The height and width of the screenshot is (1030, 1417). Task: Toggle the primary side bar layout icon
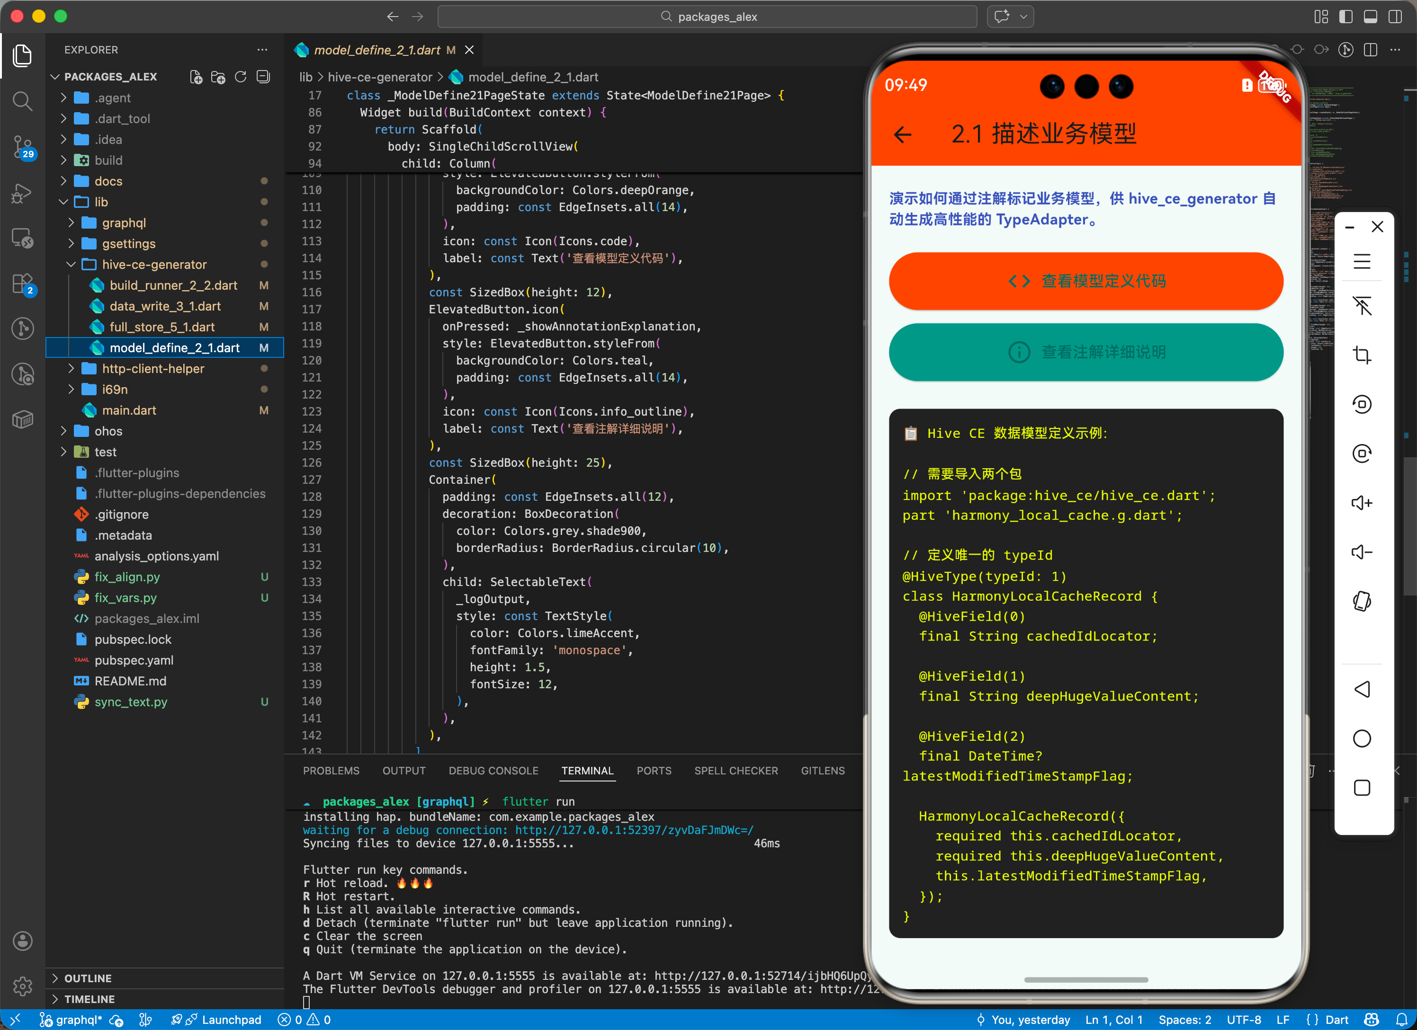(x=1346, y=17)
